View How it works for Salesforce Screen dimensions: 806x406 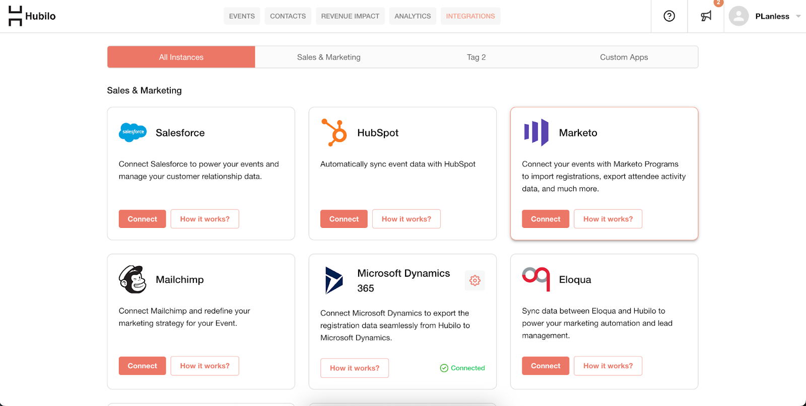point(205,219)
